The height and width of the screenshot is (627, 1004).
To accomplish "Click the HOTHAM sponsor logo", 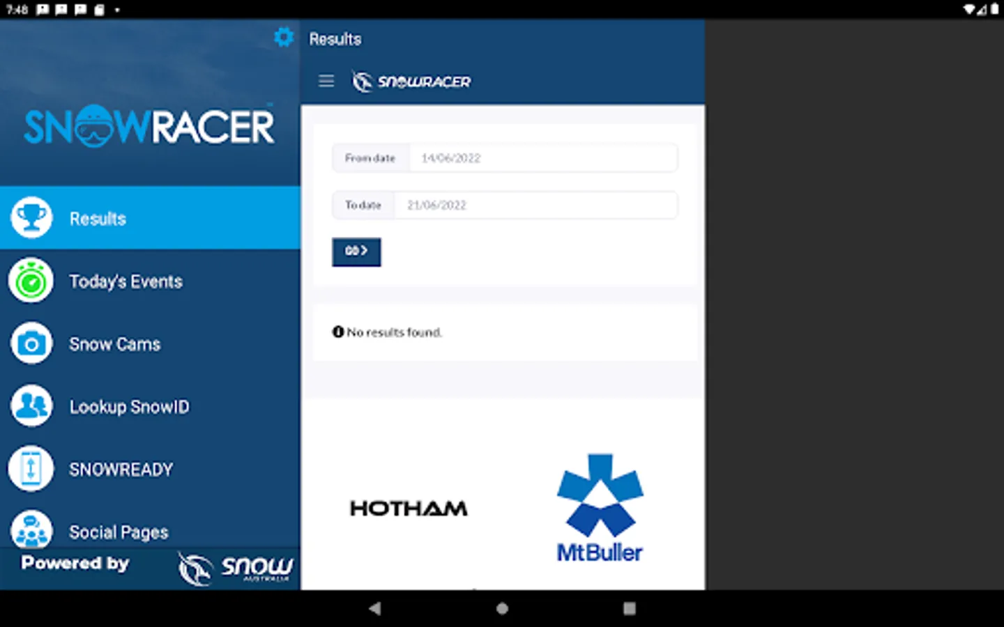I will pos(409,509).
